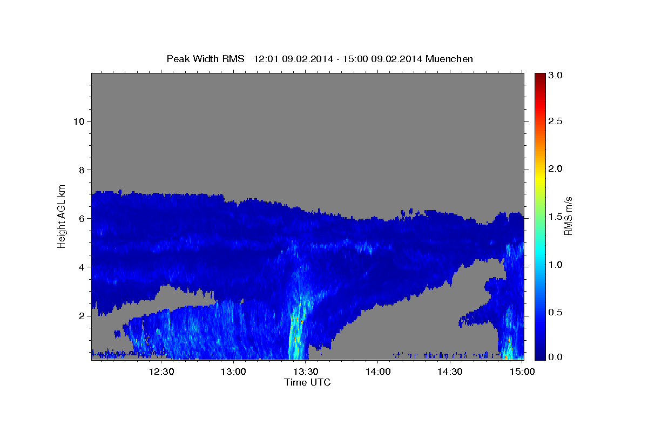Viewport: 648px width, 432px height.
Task: Click the height tick label 10
Action: 79,122
